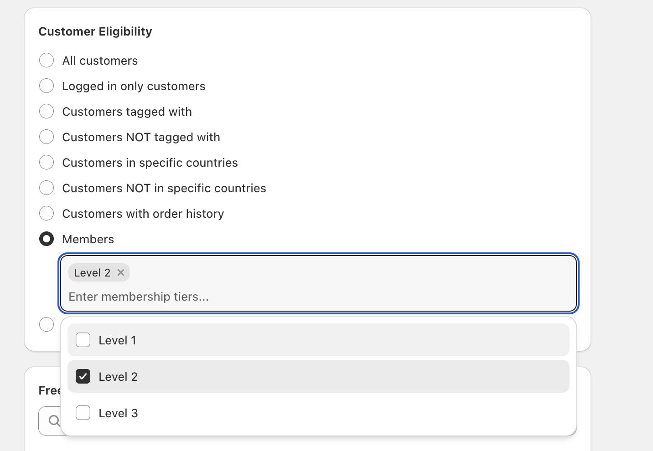653x451 pixels.
Task: Select the All customers radio button
Action: click(47, 60)
